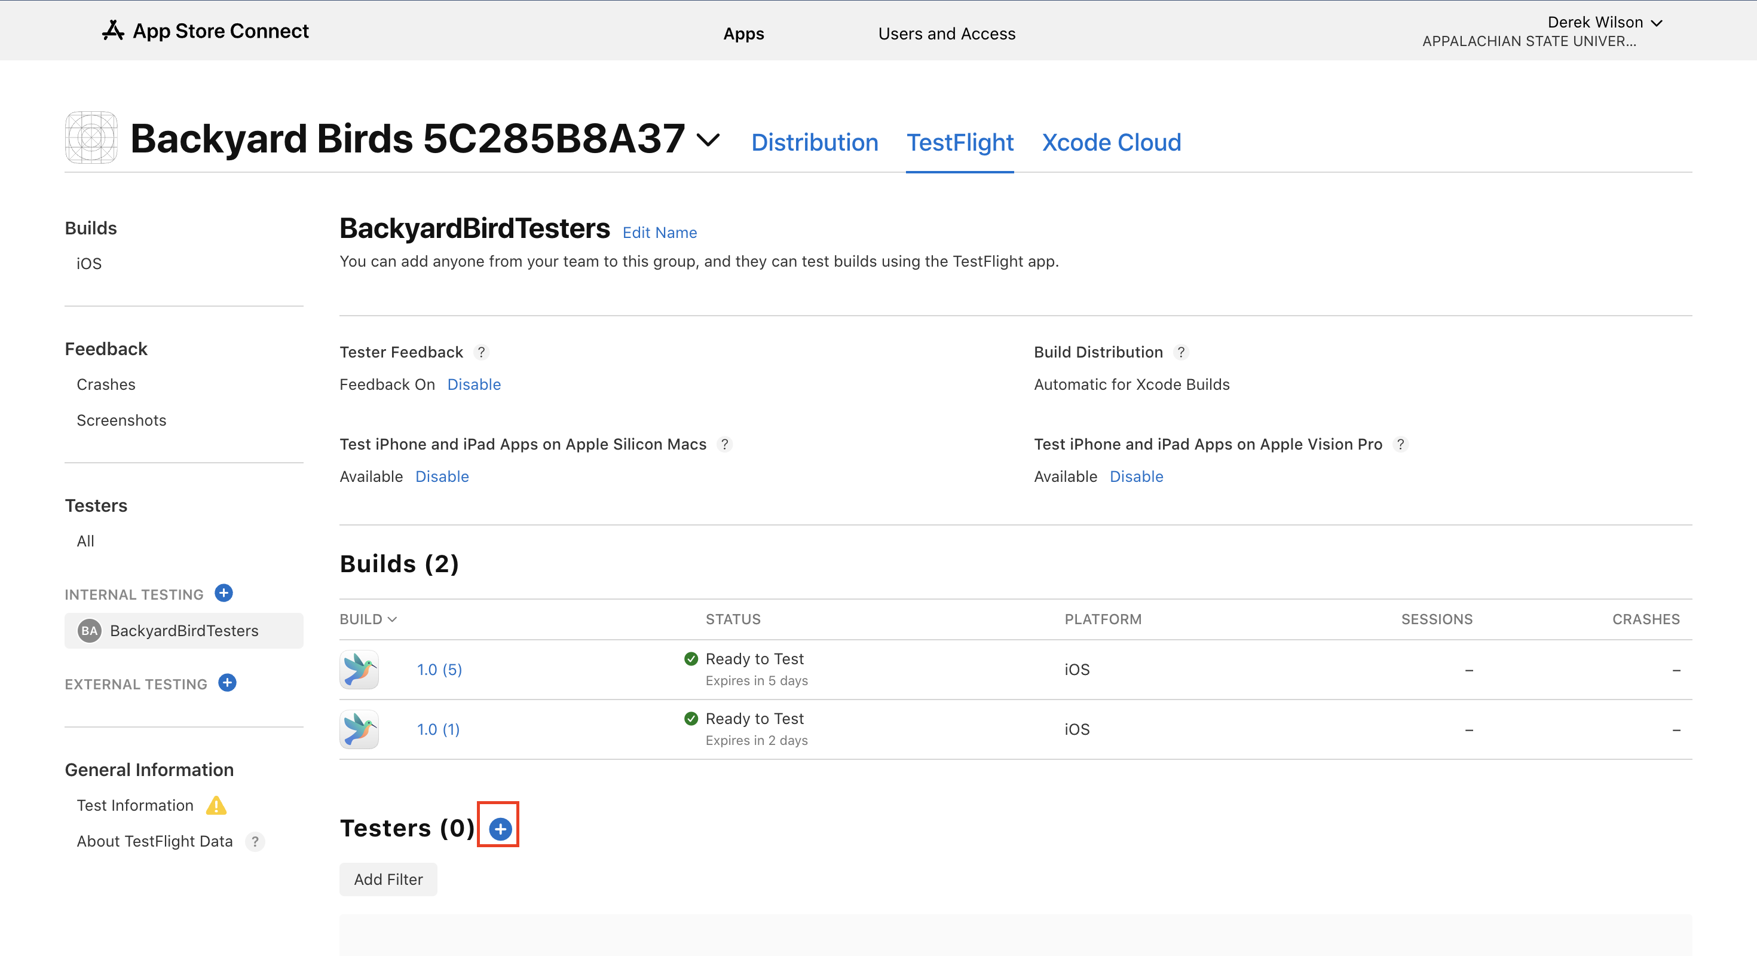1757x956 pixels.
Task: Open Build Distribution help question mark
Action: coord(1181,352)
